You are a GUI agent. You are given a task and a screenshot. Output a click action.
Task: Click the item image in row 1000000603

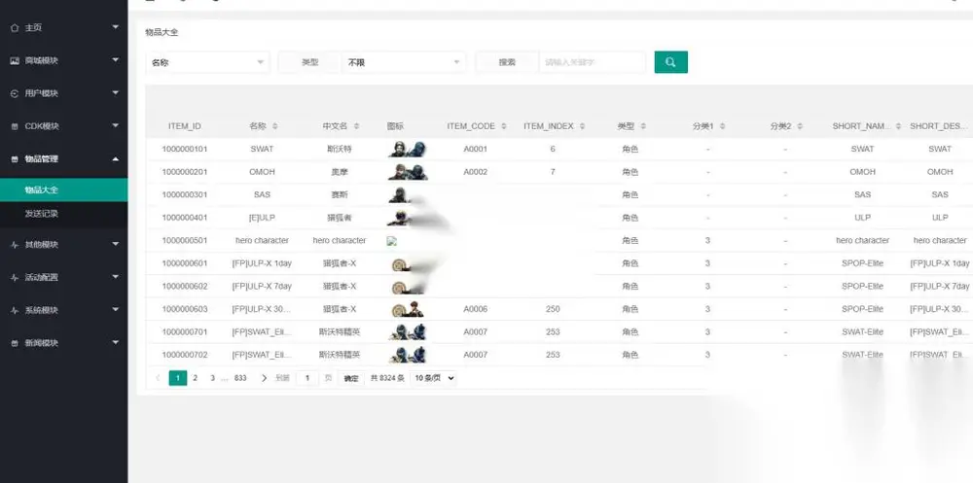coord(408,309)
